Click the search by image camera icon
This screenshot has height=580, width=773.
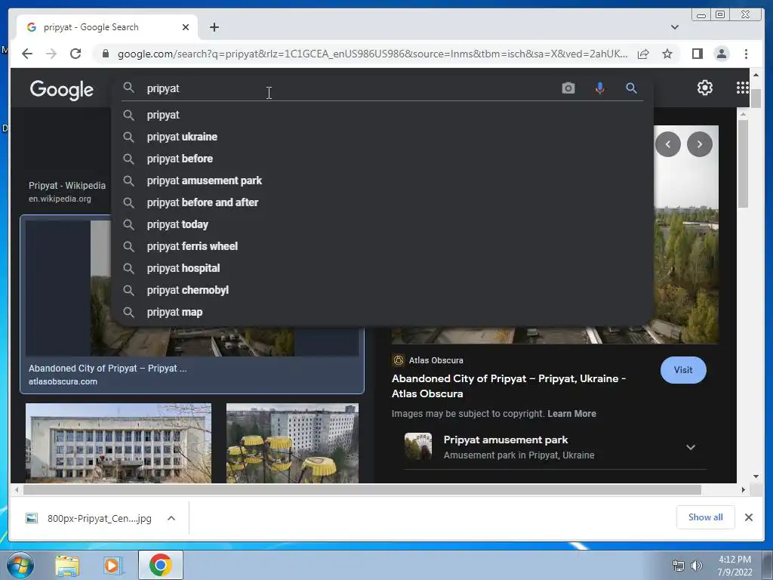point(568,88)
